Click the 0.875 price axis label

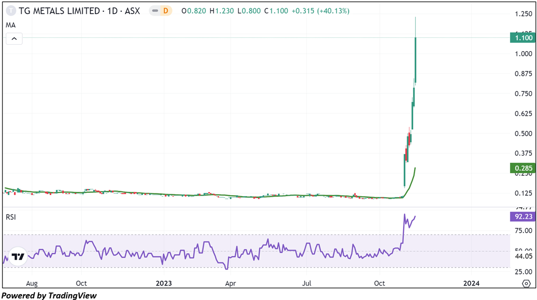coord(524,74)
